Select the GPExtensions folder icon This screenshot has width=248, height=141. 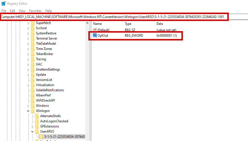(37, 127)
